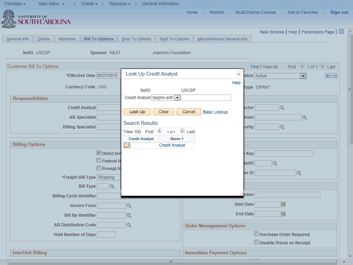Click the Basic Lookup link
Image resolution: width=353 pixels, height=265 pixels.
point(215,112)
